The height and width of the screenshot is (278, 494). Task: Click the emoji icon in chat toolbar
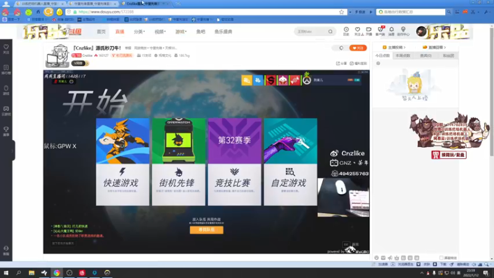(x=377, y=258)
